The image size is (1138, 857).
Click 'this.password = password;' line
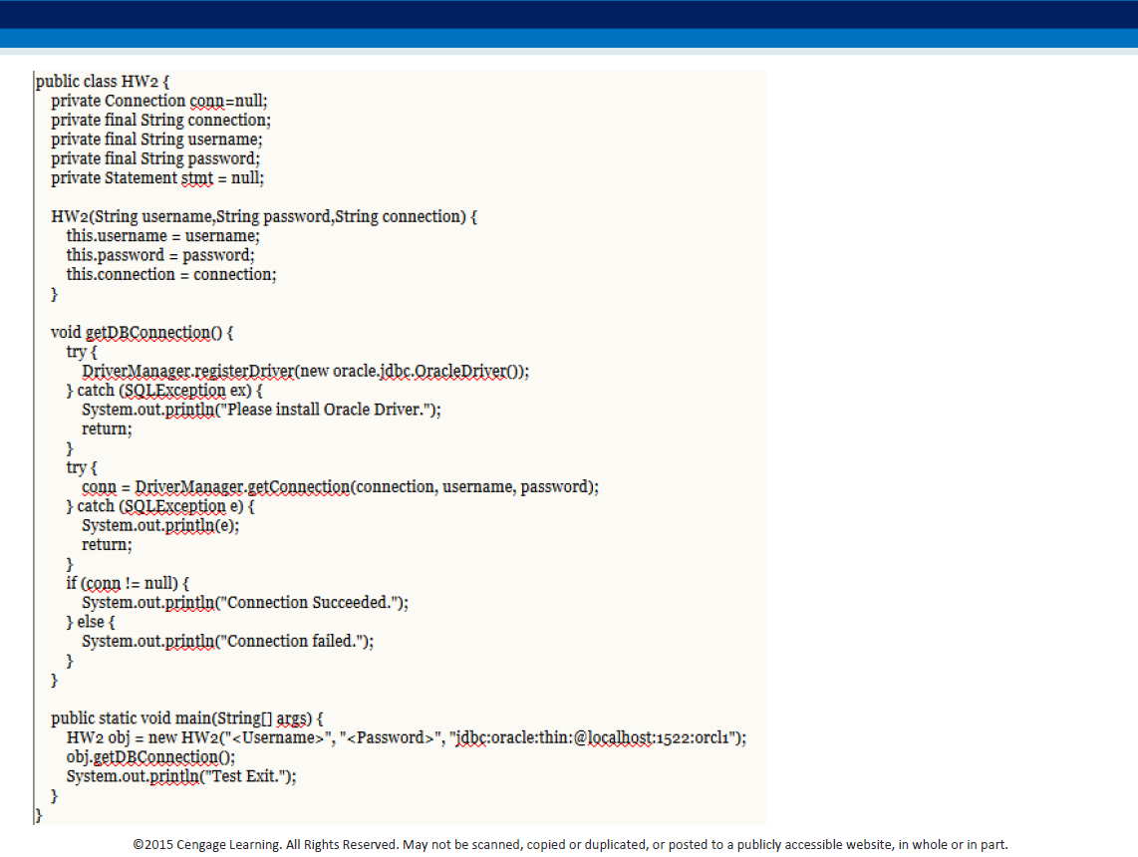pyautogui.click(x=160, y=255)
